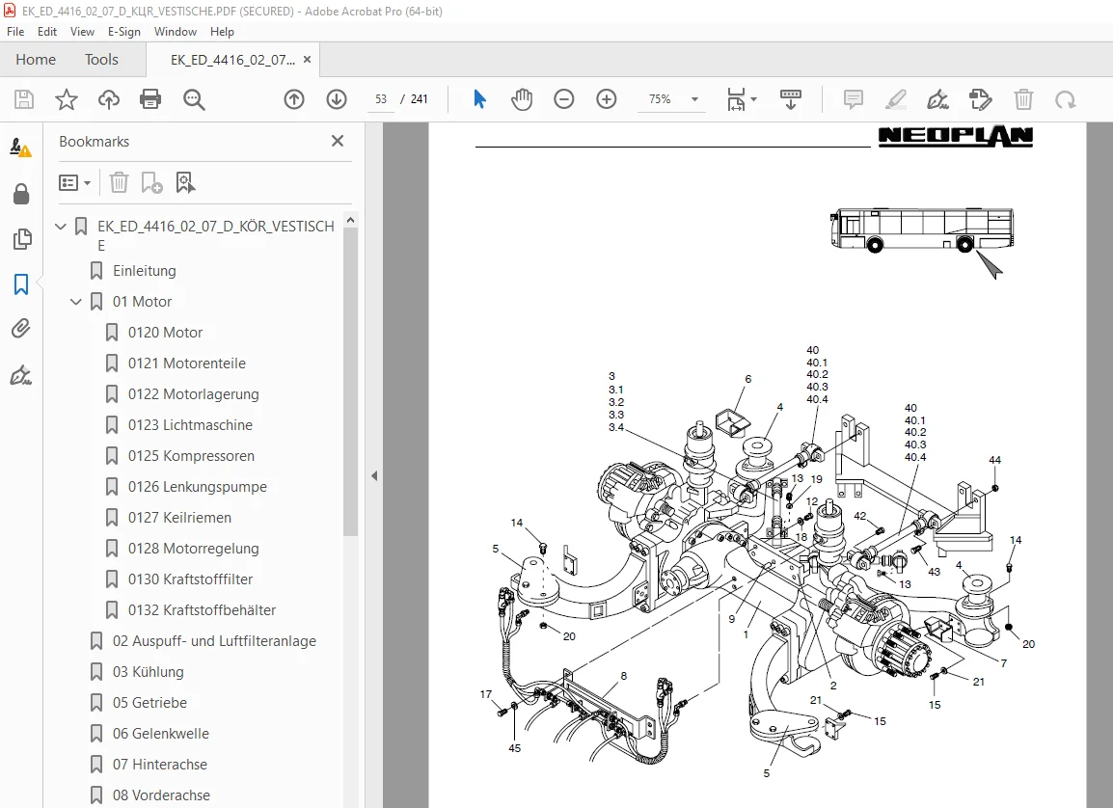Viewport: 1113px width, 808px height.
Task: Open the sign document pen tool
Action: click(x=937, y=99)
